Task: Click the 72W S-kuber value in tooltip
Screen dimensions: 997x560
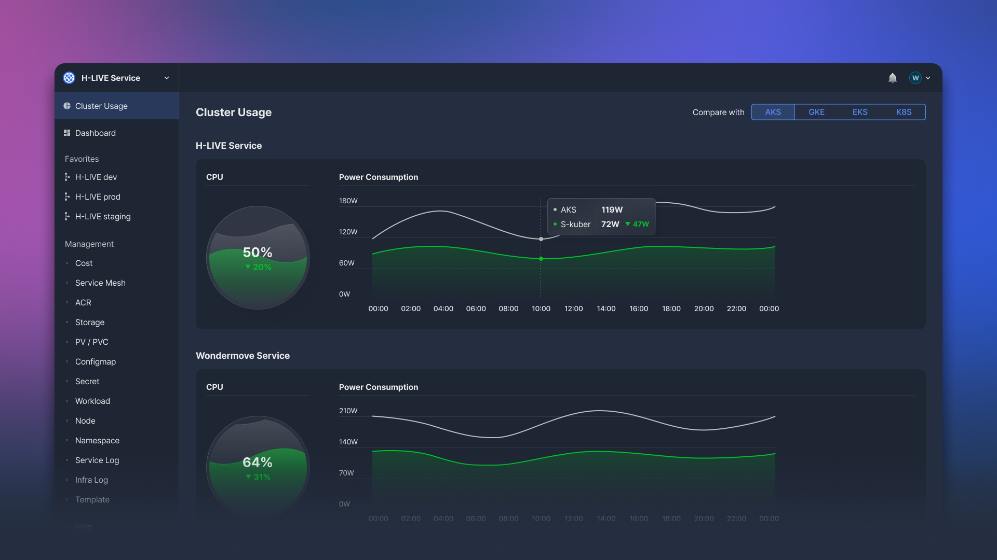Action: pyautogui.click(x=610, y=224)
